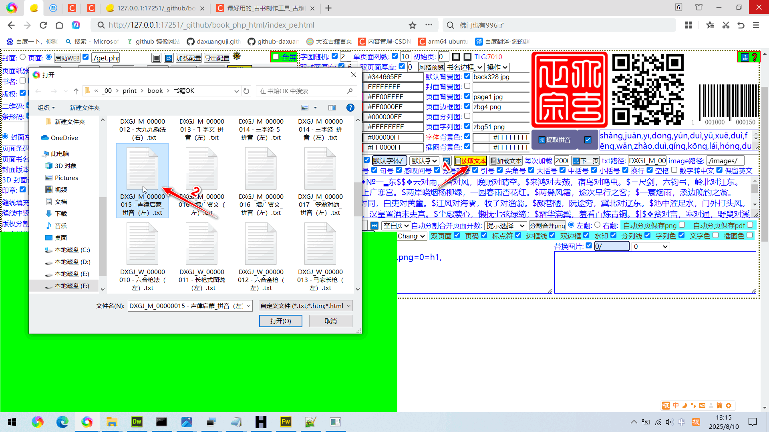Open the file type filter dropdown
This screenshot has height=432, width=769.
click(x=306, y=306)
